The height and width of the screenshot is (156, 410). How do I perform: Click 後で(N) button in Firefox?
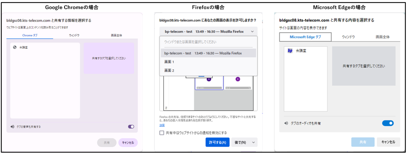click(x=240, y=142)
